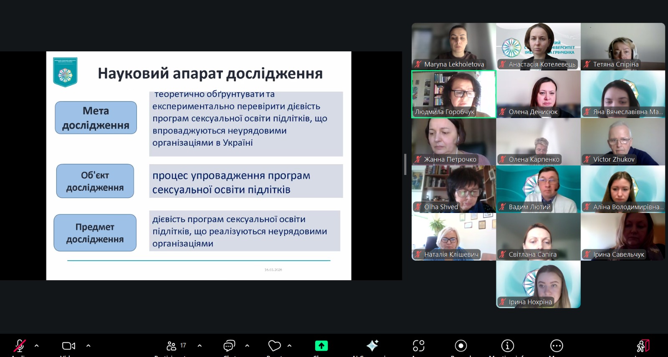
Task: Click the 'Предмет дослідження' box on slide
Action: click(95, 233)
